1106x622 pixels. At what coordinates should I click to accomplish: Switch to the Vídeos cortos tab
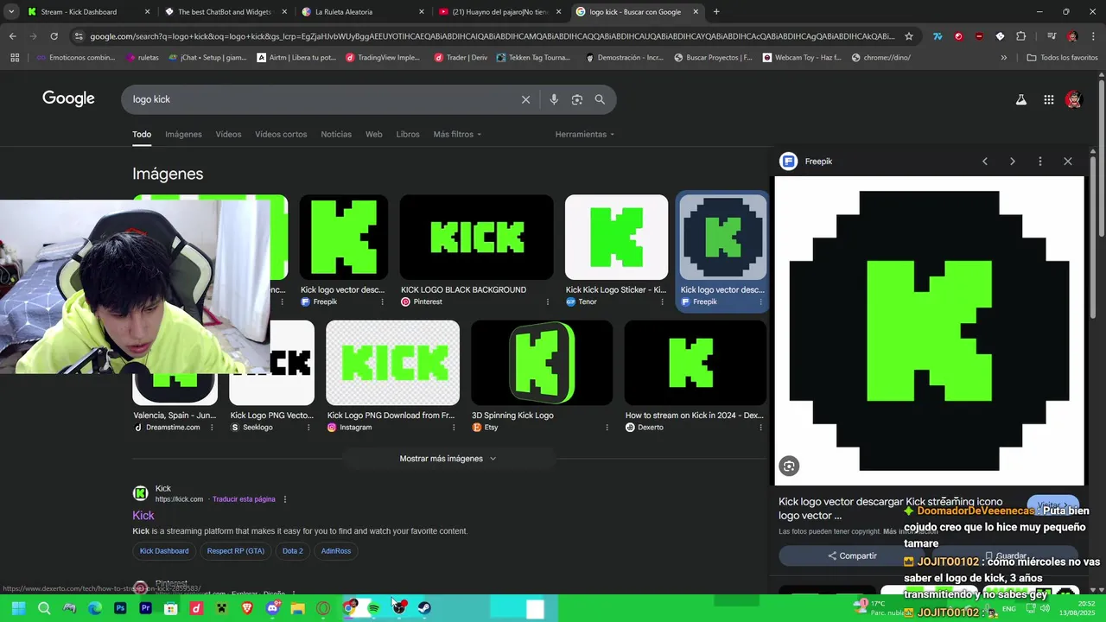click(x=281, y=135)
